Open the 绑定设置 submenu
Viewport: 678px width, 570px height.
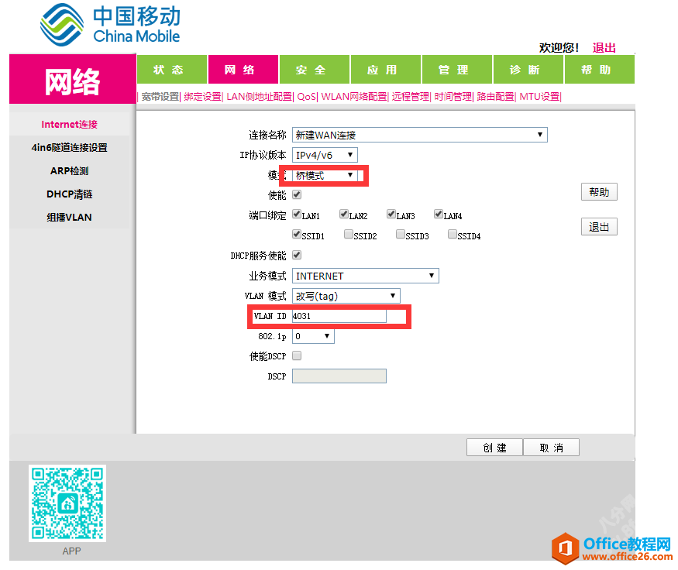click(x=202, y=96)
